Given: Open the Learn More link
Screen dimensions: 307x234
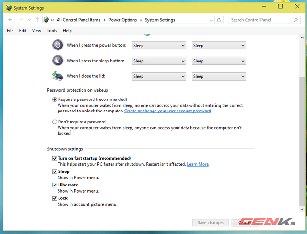Looking at the screenshot, I should pos(198,164).
